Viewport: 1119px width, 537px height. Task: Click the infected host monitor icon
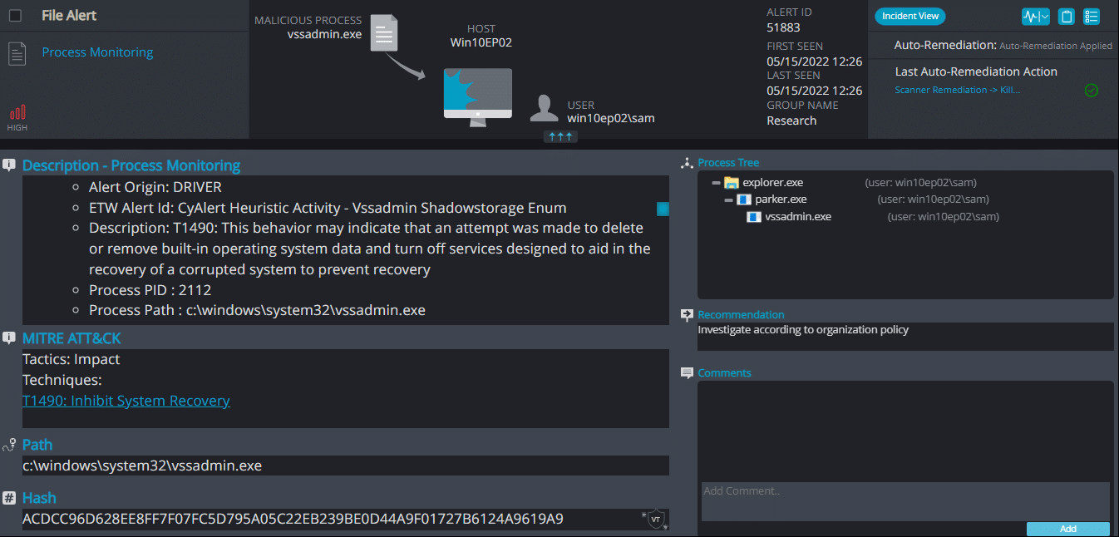pyautogui.click(x=477, y=98)
